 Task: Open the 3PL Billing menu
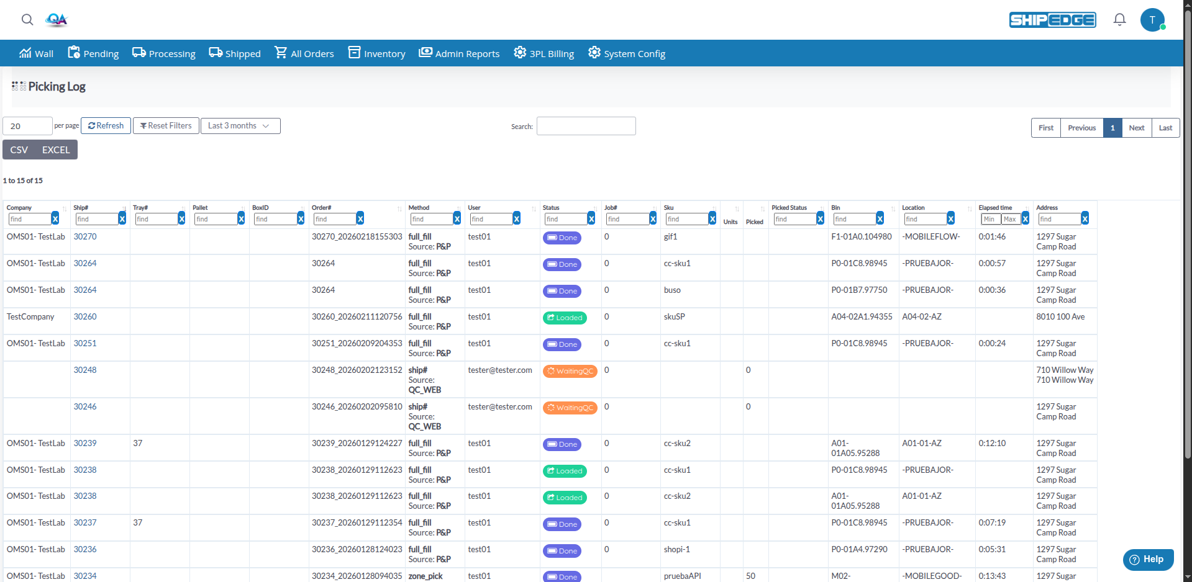pyautogui.click(x=544, y=53)
